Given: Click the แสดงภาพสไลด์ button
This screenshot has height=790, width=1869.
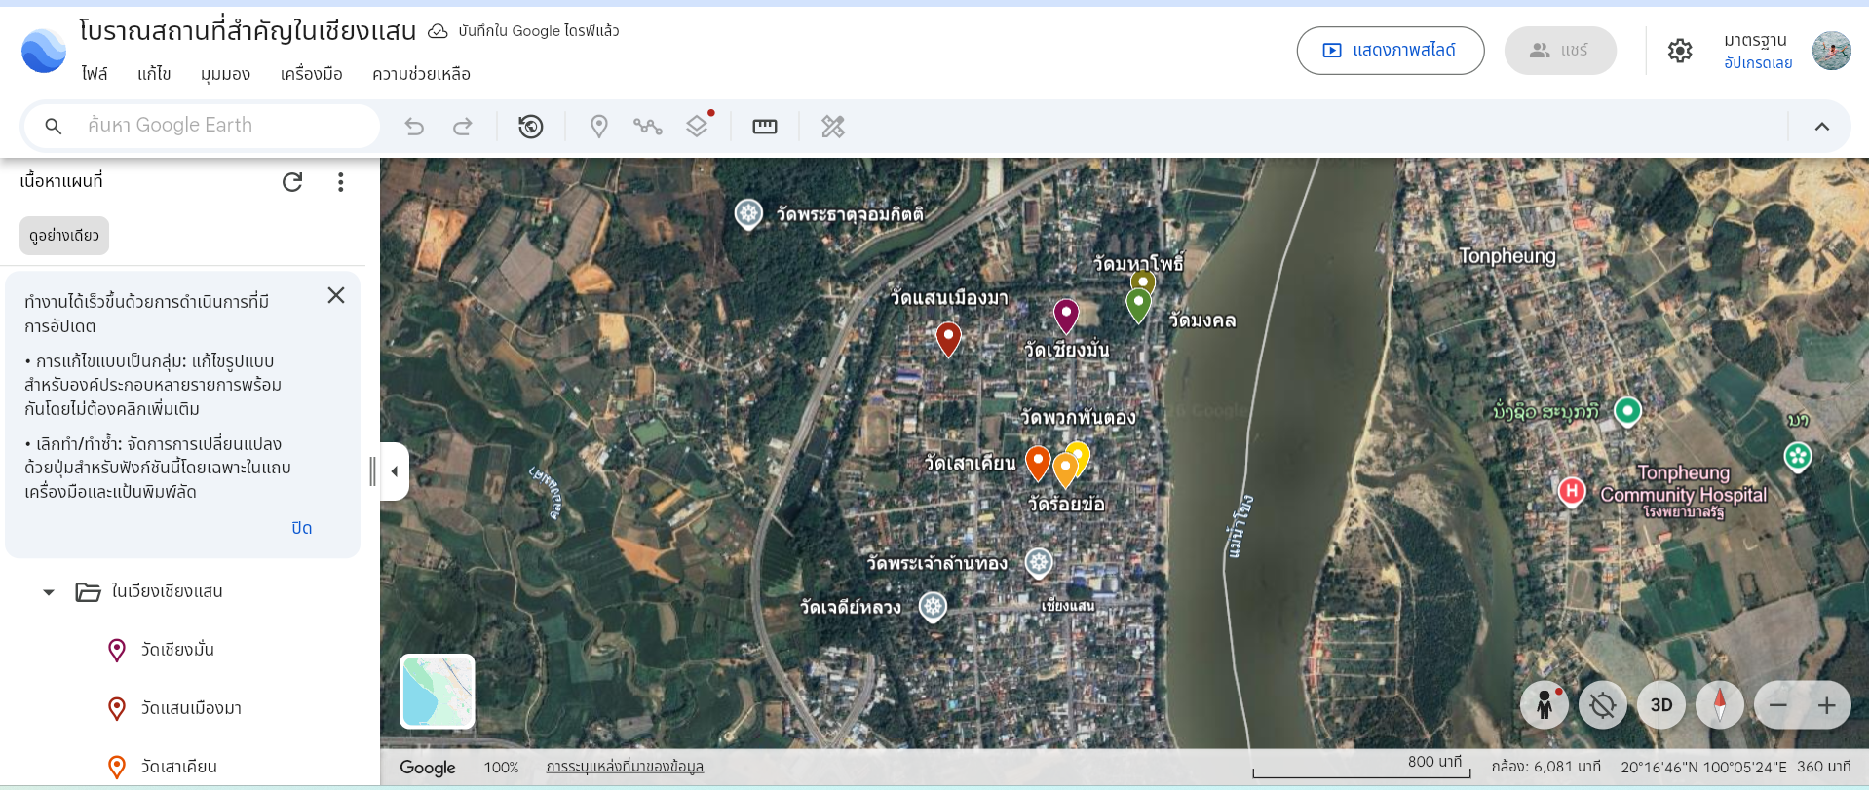Looking at the screenshot, I should point(1390,51).
